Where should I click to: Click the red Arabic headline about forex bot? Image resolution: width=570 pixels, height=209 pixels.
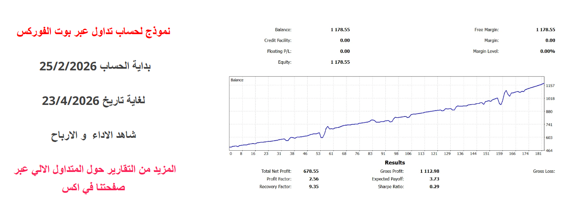[93, 31]
